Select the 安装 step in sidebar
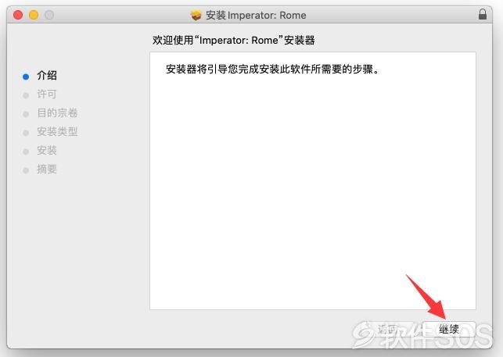 click(47, 150)
